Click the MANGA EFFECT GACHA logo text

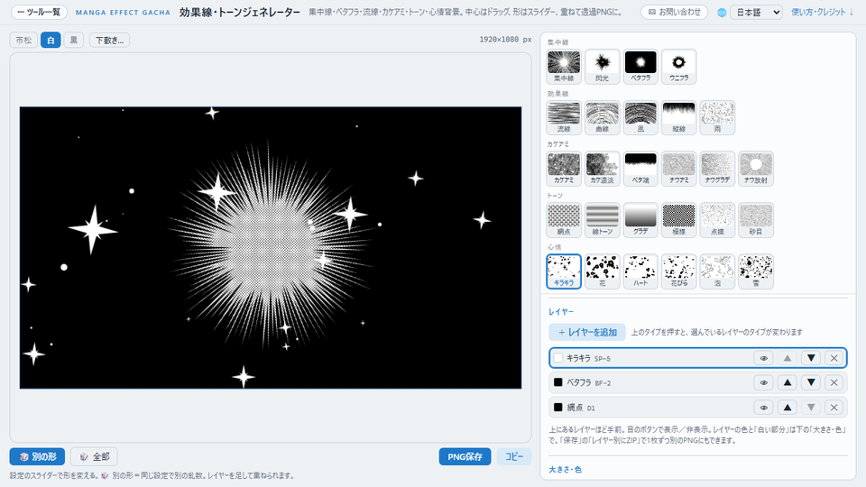click(124, 12)
